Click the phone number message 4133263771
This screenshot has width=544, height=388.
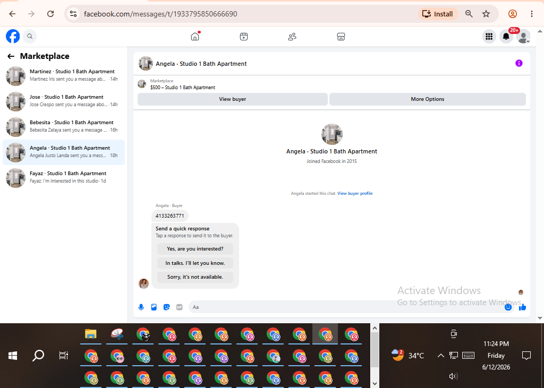click(x=169, y=215)
